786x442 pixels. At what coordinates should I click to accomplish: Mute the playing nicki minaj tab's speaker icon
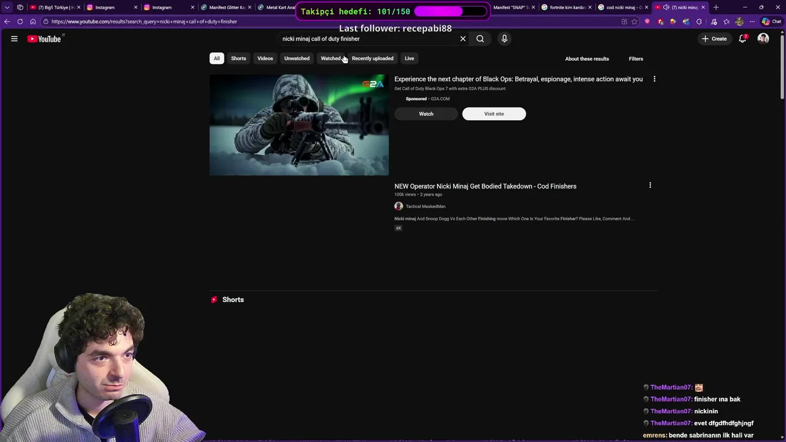pyautogui.click(x=666, y=7)
